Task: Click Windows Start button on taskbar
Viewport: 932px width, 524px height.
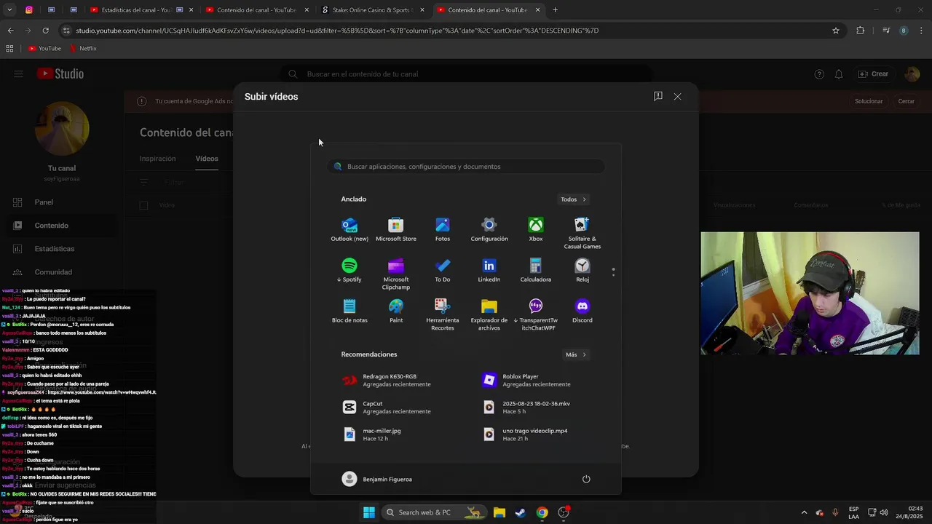Action: (369, 512)
